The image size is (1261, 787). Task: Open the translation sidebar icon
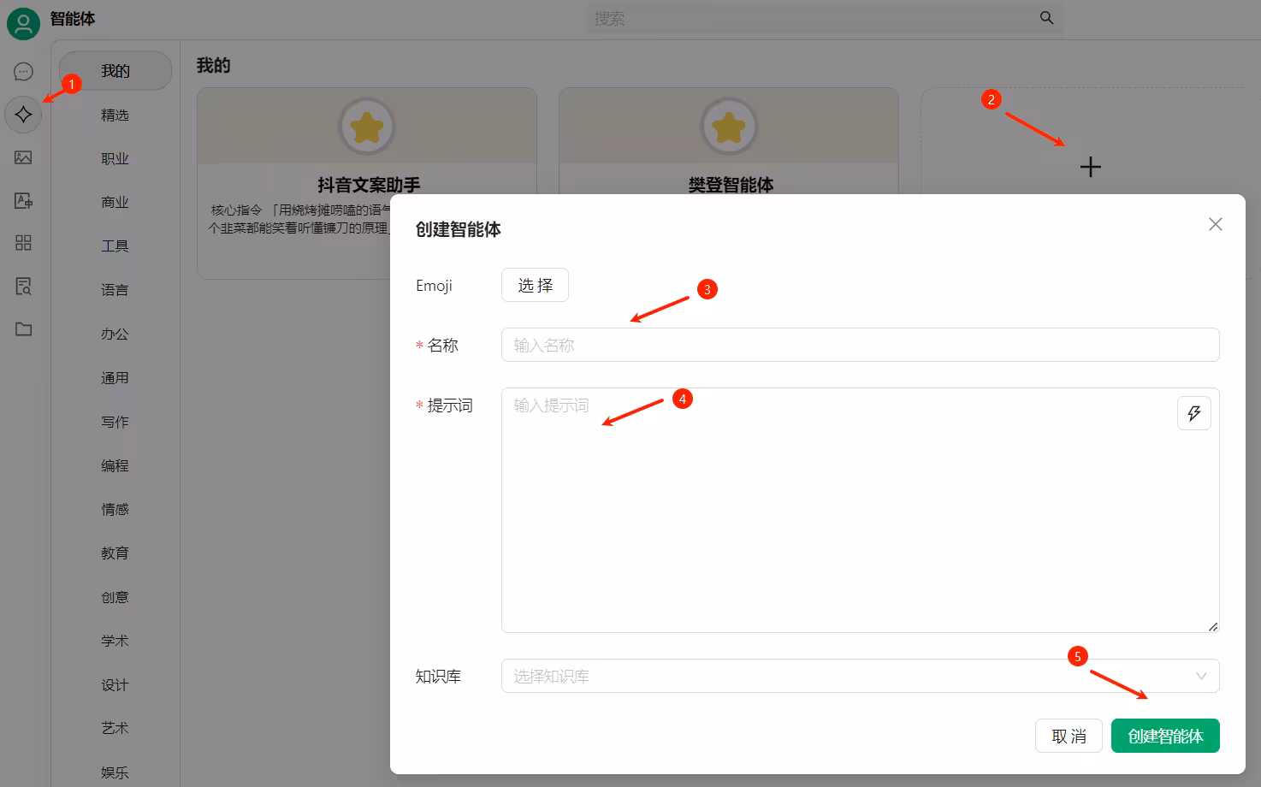(x=24, y=200)
